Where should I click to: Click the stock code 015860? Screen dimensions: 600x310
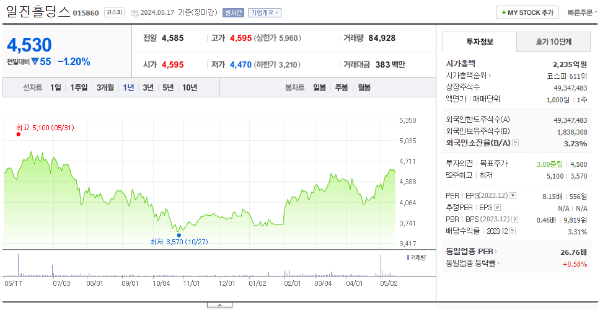(86, 13)
